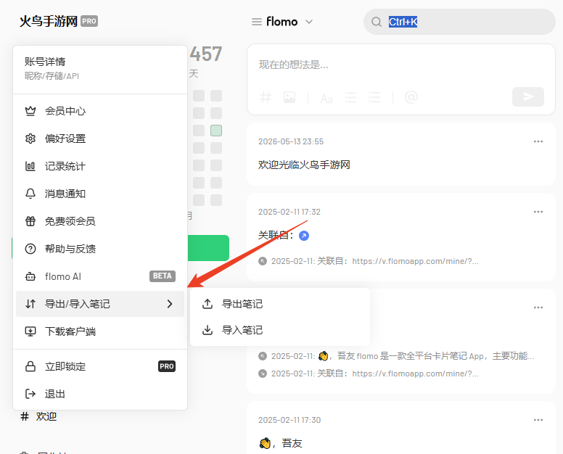
Task: Open 免费领会员 free membership
Action: tap(100, 221)
